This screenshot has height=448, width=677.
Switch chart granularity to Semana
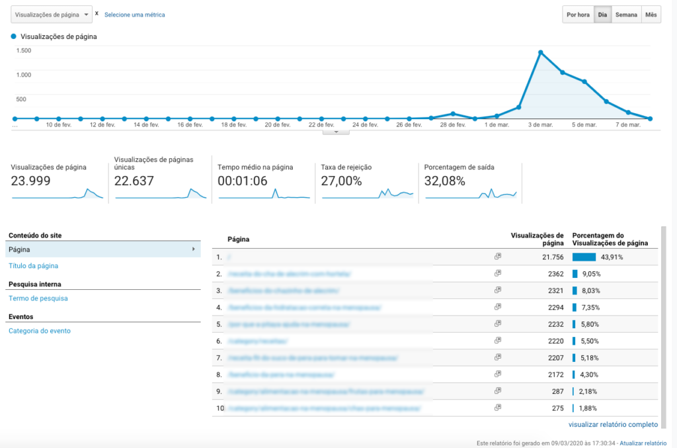(x=626, y=15)
